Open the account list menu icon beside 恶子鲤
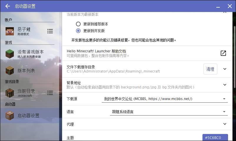 coord(50,31)
